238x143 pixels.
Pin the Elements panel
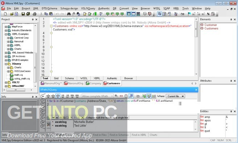[x=231, y=20]
